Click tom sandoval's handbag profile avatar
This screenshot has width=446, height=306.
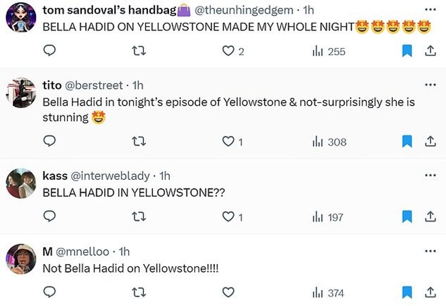click(21, 17)
